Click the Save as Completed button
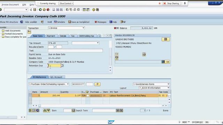The width and height of the screenshot is (223, 125). click(79, 22)
